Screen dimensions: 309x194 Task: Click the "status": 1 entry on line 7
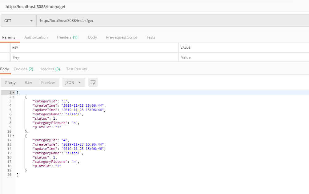(45, 119)
